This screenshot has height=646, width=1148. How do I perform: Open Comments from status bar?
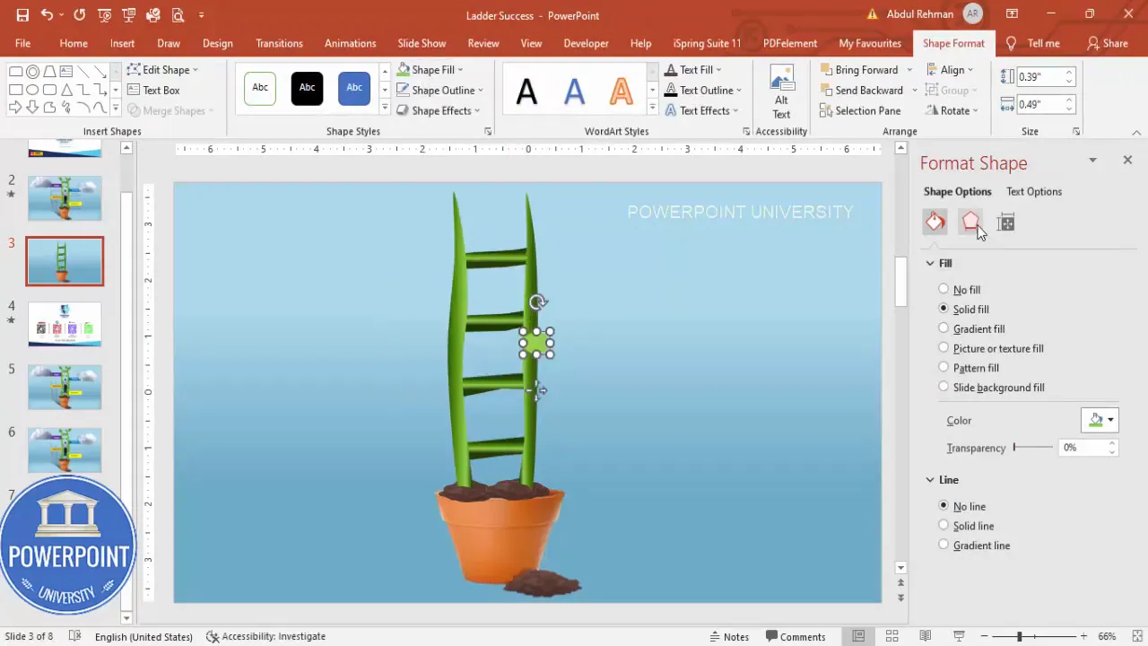[x=794, y=636]
